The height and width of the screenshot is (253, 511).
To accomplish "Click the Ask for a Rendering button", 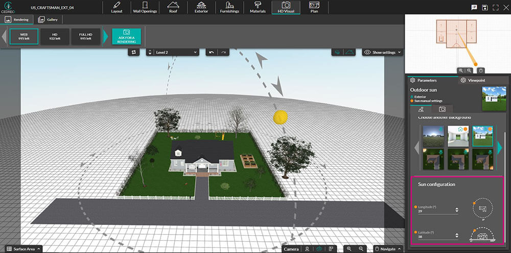I will tap(126, 37).
